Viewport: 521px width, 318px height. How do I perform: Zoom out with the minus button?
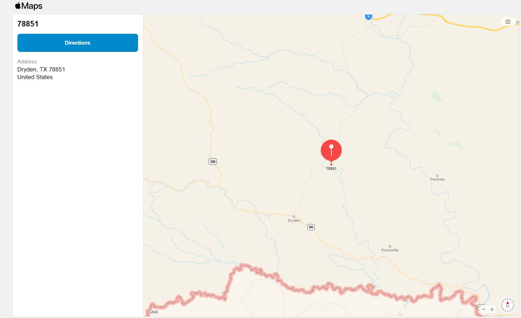484,309
